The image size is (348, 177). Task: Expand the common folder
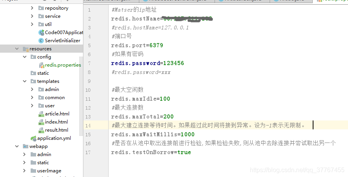[32, 98]
